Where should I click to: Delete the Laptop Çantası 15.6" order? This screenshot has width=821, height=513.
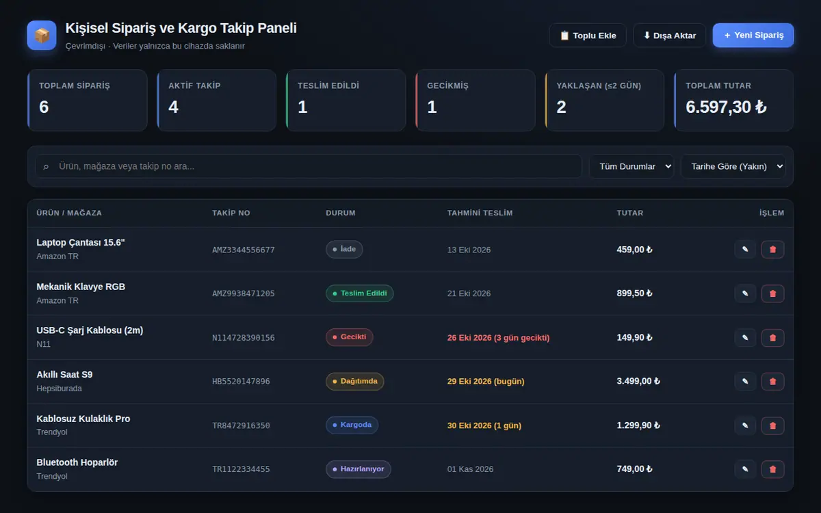point(773,250)
